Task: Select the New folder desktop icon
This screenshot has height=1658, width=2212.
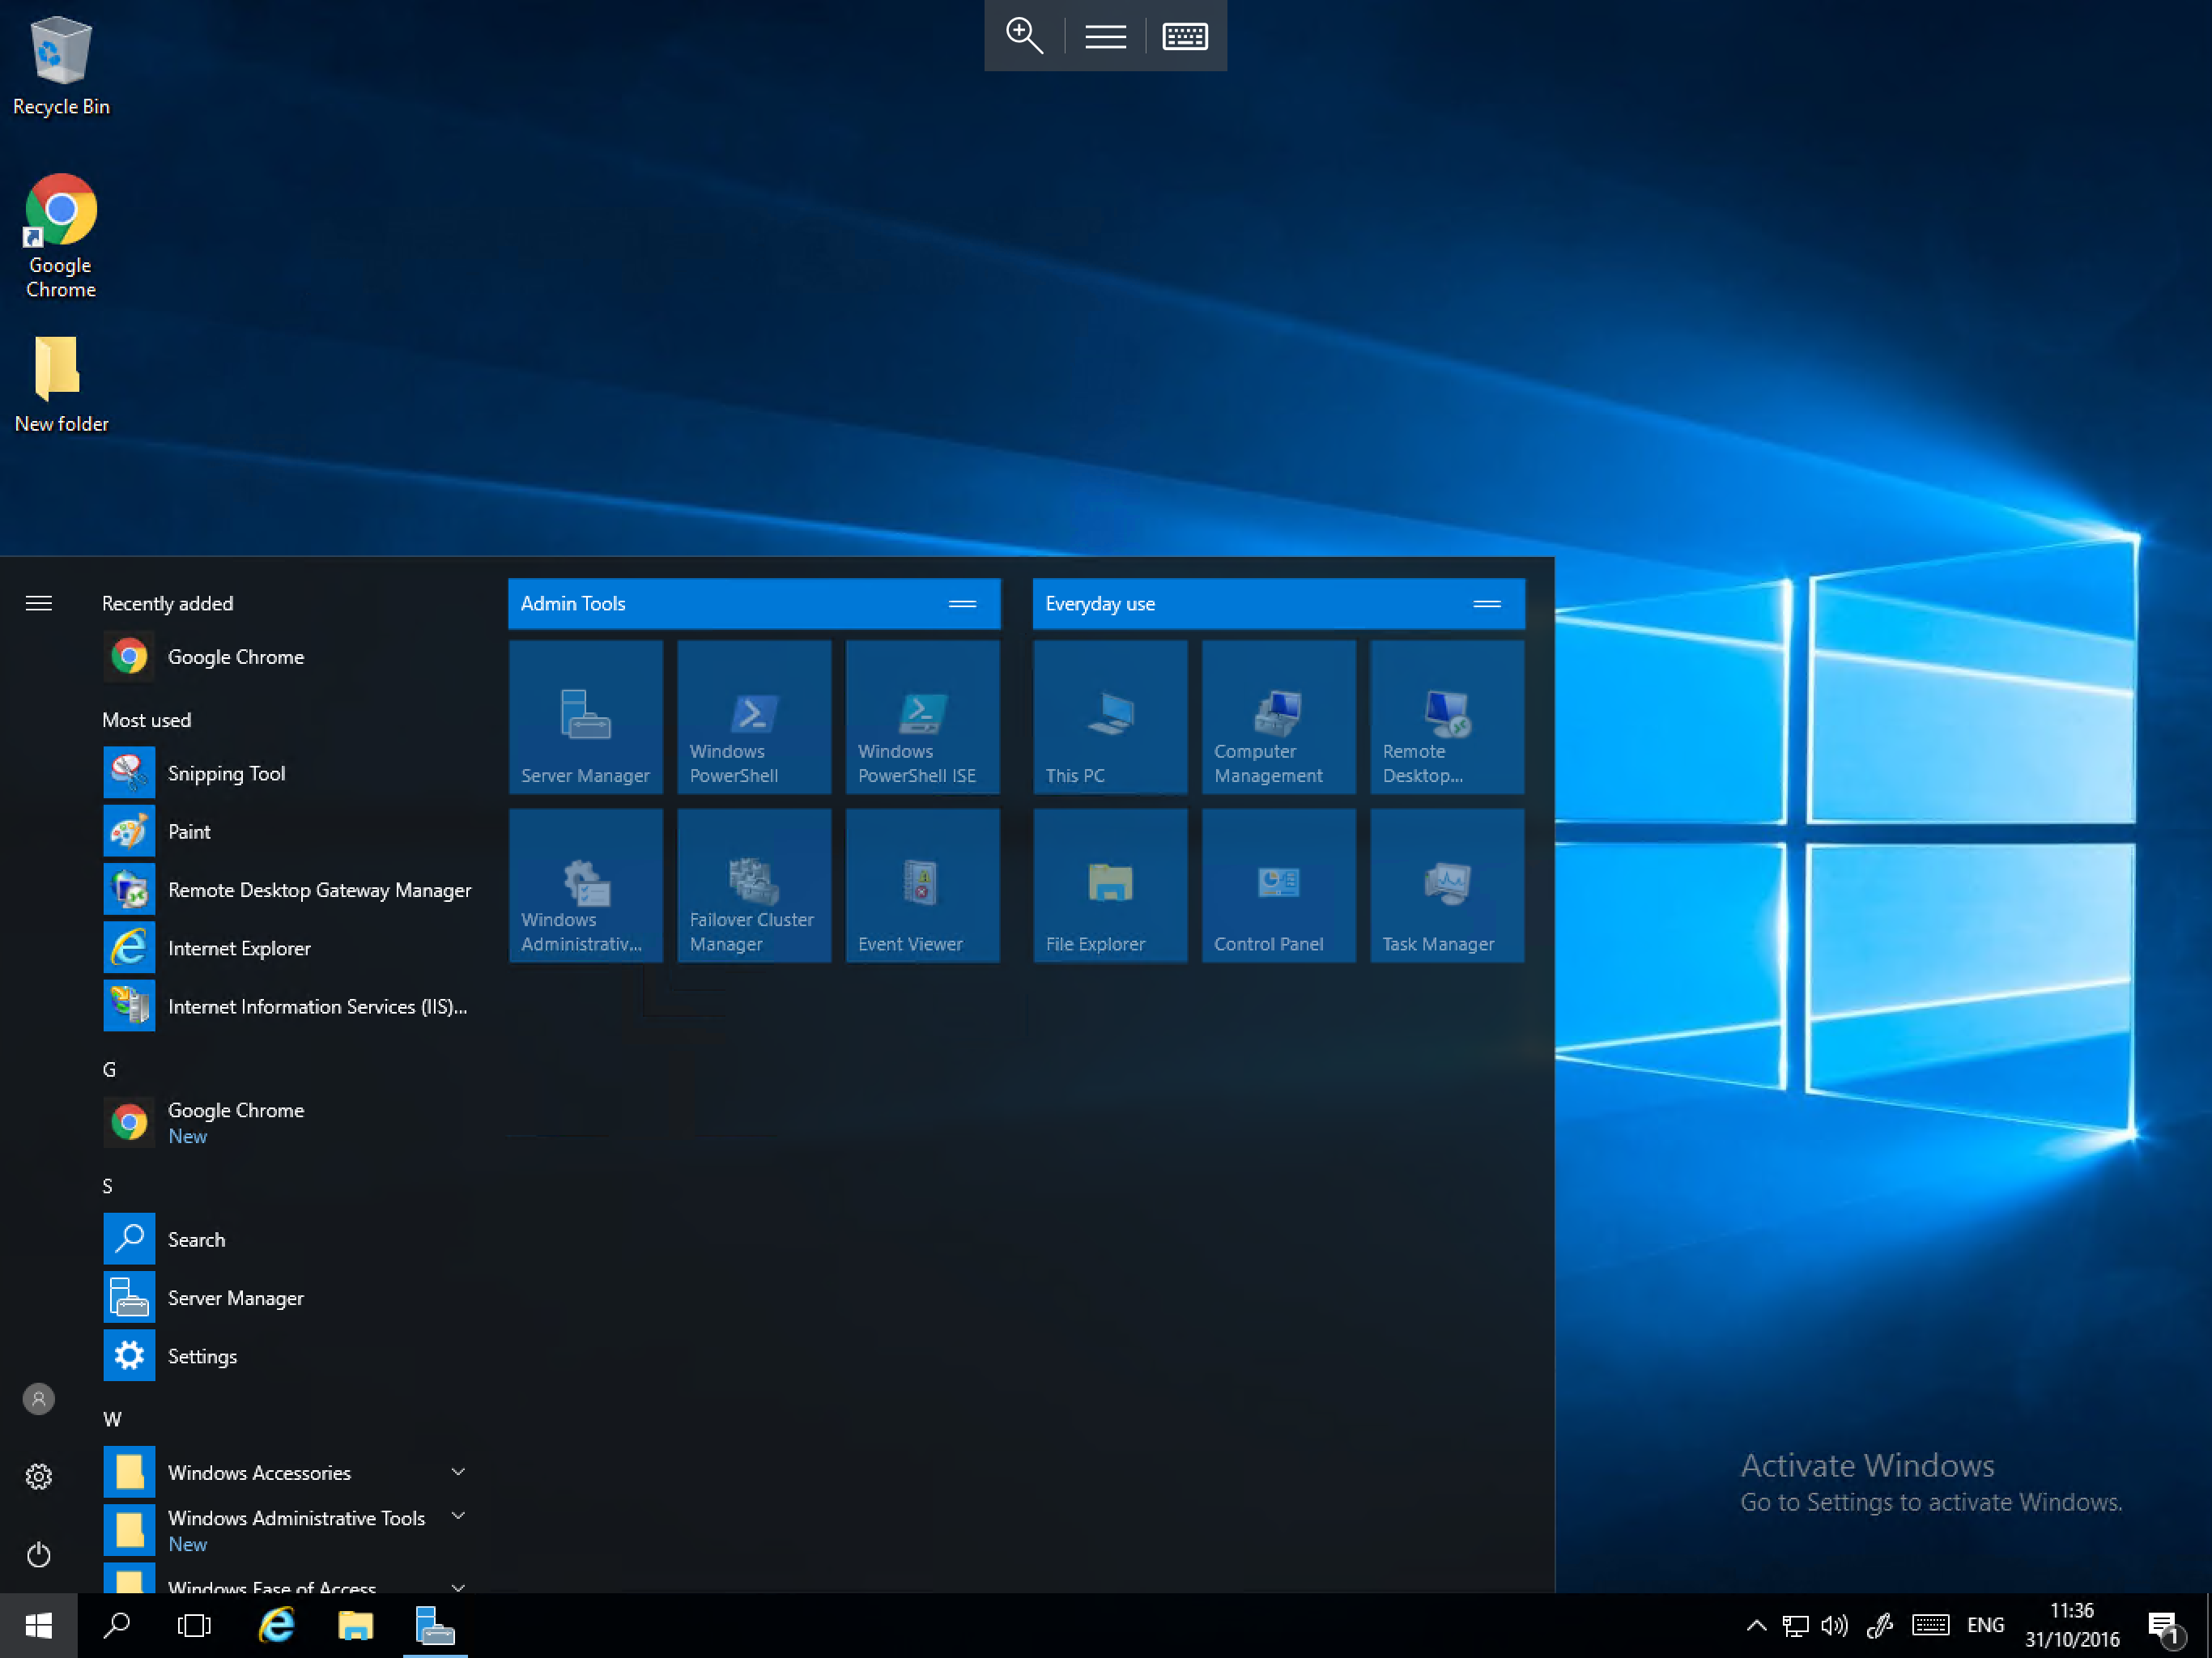Action: coord(61,384)
